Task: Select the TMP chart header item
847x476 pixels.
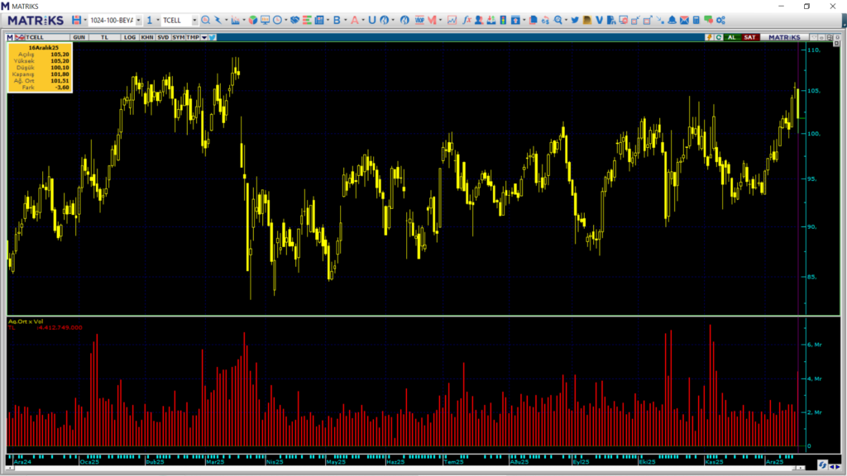Action: point(192,37)
